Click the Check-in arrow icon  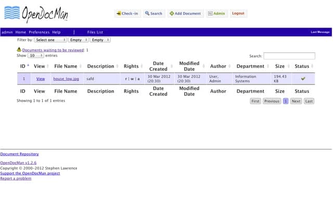[119, 14]
